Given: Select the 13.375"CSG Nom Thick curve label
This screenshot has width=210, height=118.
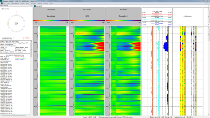Looking at the screenshot, I should (x=157, y=21).
